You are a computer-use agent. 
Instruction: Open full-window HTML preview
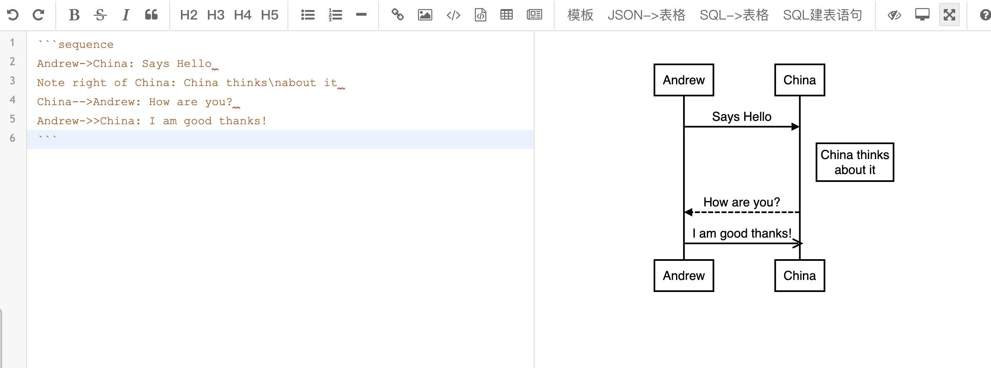click(x=922, y=15)
